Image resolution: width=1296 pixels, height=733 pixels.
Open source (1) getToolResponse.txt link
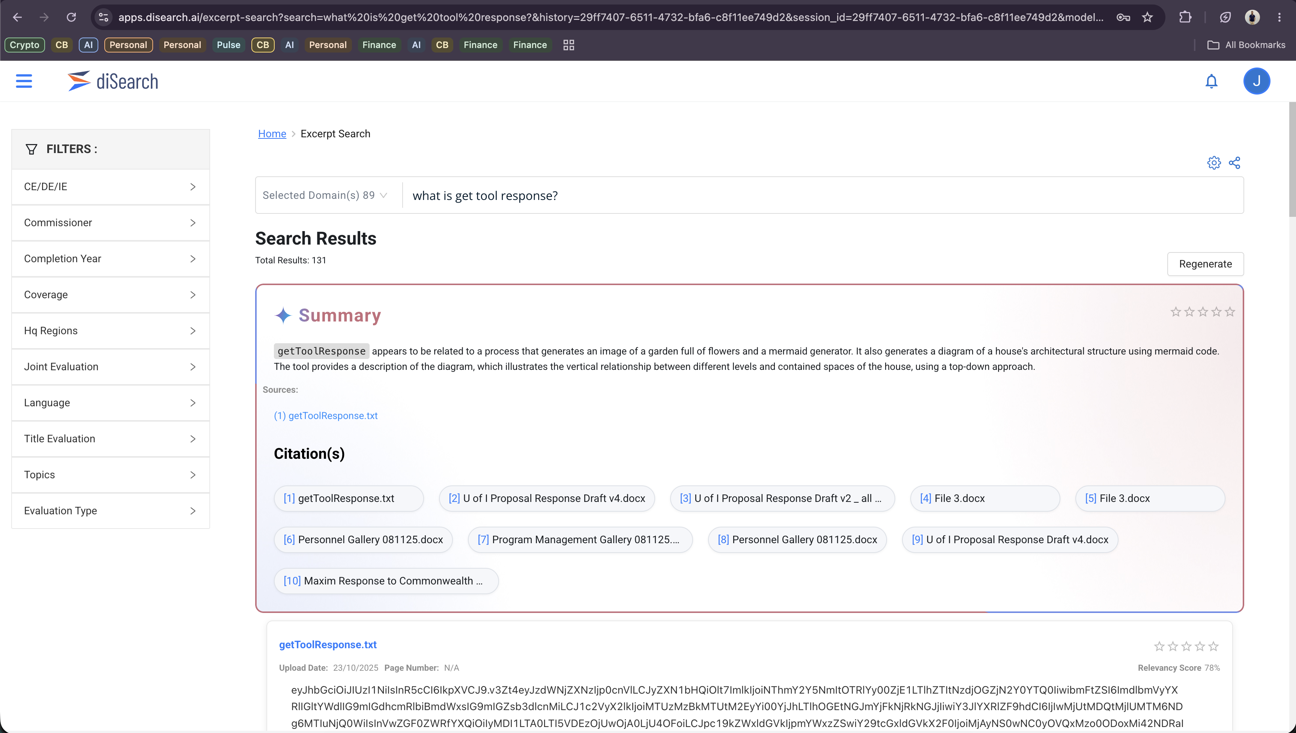[326, 416]
